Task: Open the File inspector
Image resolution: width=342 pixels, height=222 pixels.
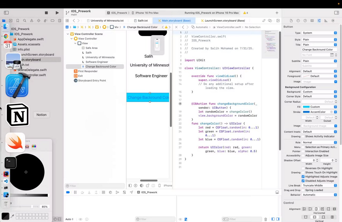Action: (291, 21)
